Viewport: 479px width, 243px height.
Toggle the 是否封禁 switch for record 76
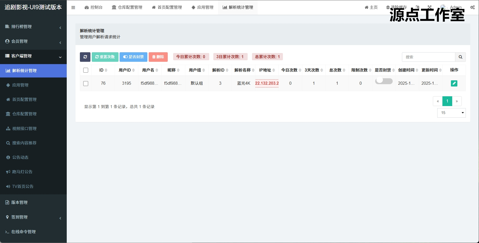point(384,81)
